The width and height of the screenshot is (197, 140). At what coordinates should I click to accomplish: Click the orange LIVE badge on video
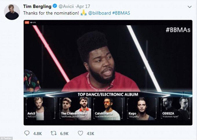click(x=27, y=22)
